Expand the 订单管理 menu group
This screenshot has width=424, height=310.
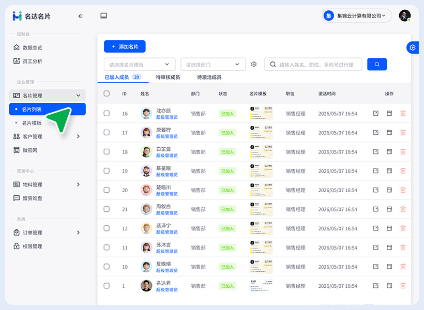(48, 233)
